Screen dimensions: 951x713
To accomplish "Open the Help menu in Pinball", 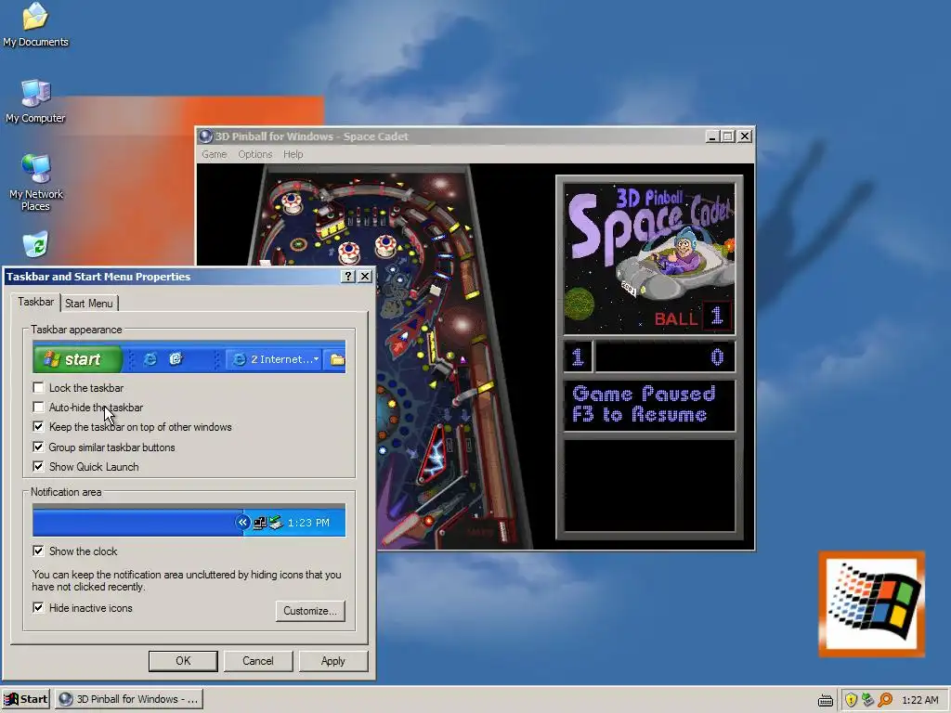I will (x=293, y=155).
